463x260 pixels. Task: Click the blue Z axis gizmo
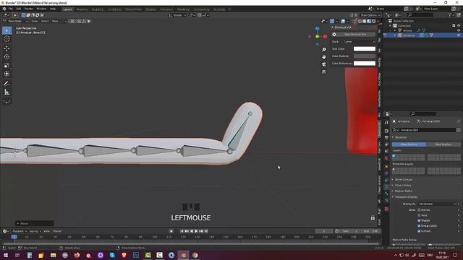pos(317,29)
